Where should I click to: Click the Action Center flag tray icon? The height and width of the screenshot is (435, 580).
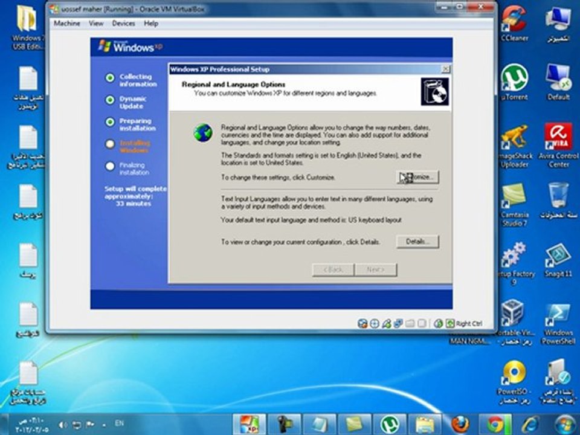click(90, 425)
